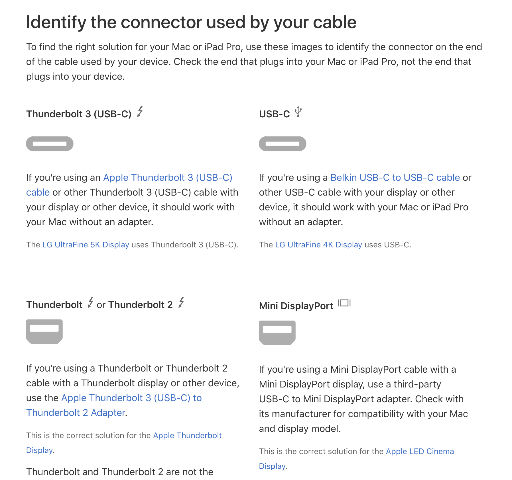Click the Mini DisplayPort symbol icon
Image resolution: width=512 pixels, height=480 pixels.
pos(344,303)
